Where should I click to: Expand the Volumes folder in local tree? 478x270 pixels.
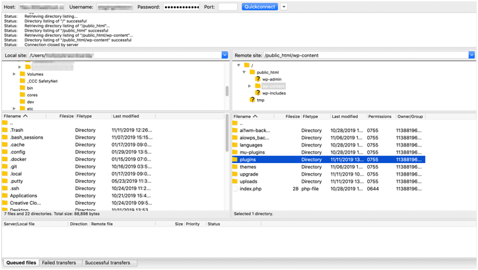coord(14,74)
